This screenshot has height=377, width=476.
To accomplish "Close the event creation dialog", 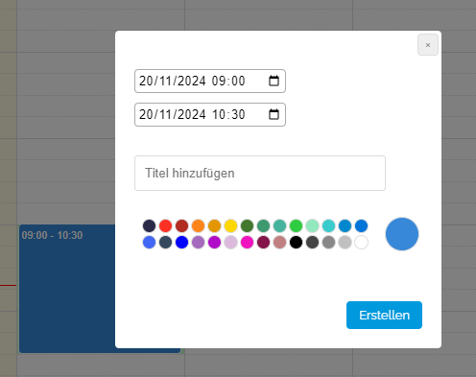I will (428, 45).
